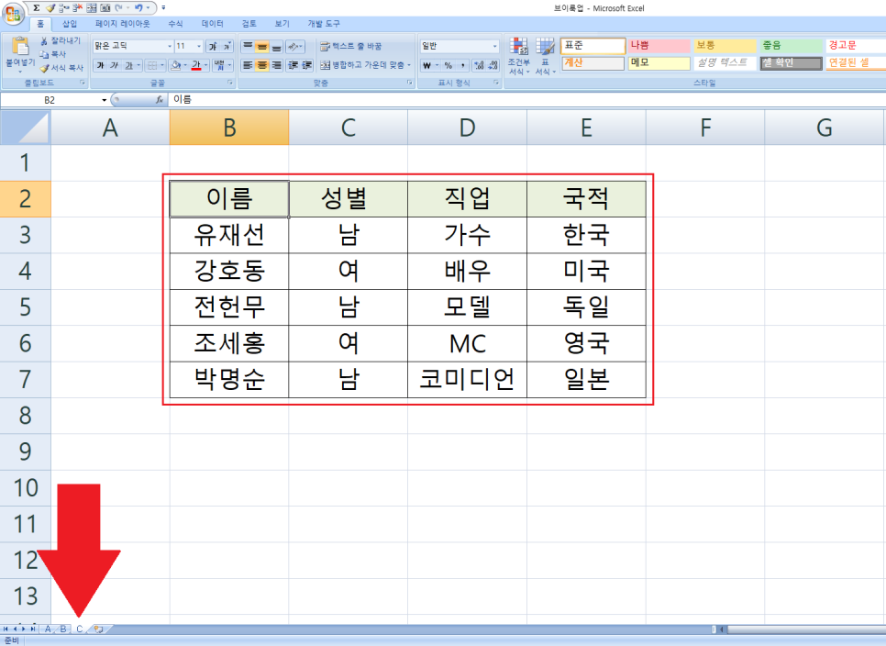This screenshot has height=646, width=886.
Task: Expand the number format dropdown (일반)
Action: 495,46
